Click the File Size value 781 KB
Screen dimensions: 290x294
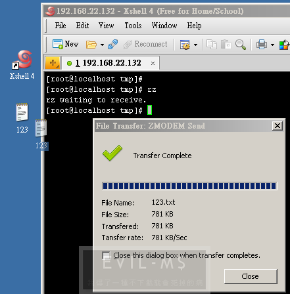pyautogui.click(x=162, y=214)
